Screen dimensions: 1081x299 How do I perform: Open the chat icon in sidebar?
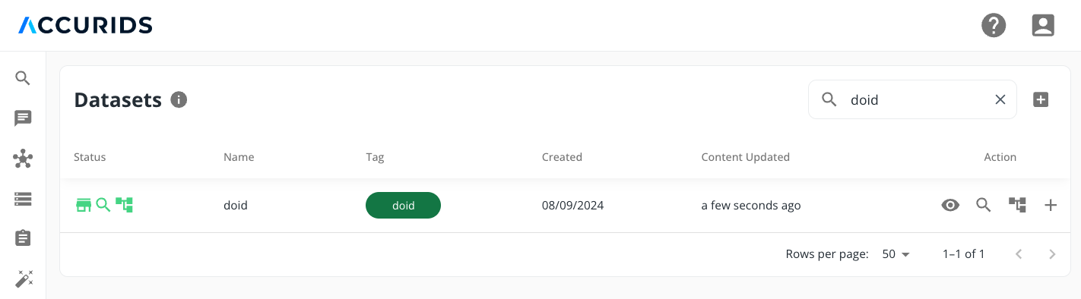(23, 118)
